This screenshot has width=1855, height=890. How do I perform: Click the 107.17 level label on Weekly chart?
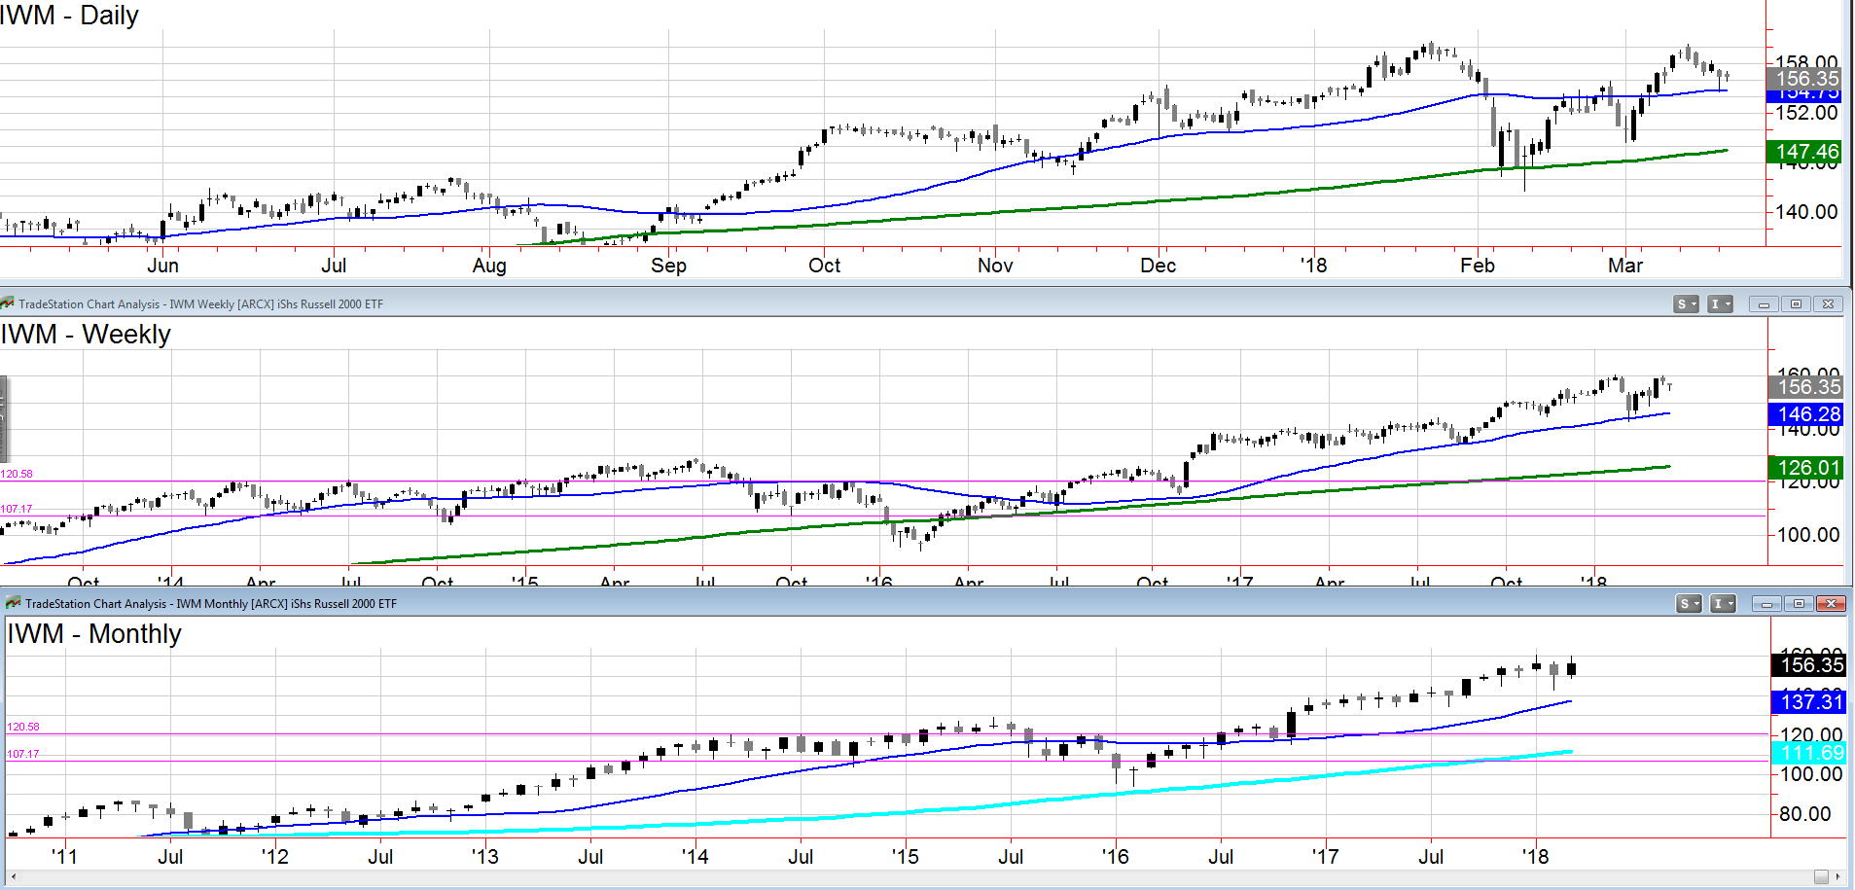click(x=17, y=510)
